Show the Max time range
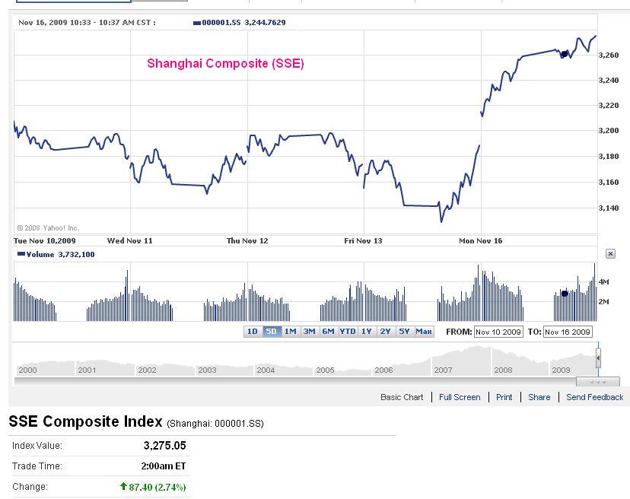The width and height of the screenshot is (630, 499). pyautogui.click(x=424, y=332)
